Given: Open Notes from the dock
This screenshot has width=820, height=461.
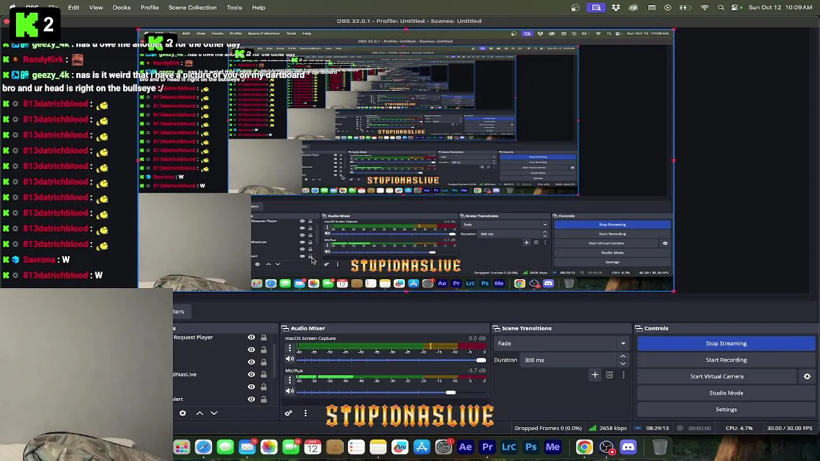Looking at the screenshot, I should click(378, 448).
